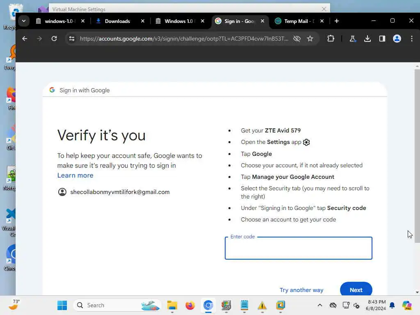Reload the Google sign-in page
The image size is (420, 315).
54,39
